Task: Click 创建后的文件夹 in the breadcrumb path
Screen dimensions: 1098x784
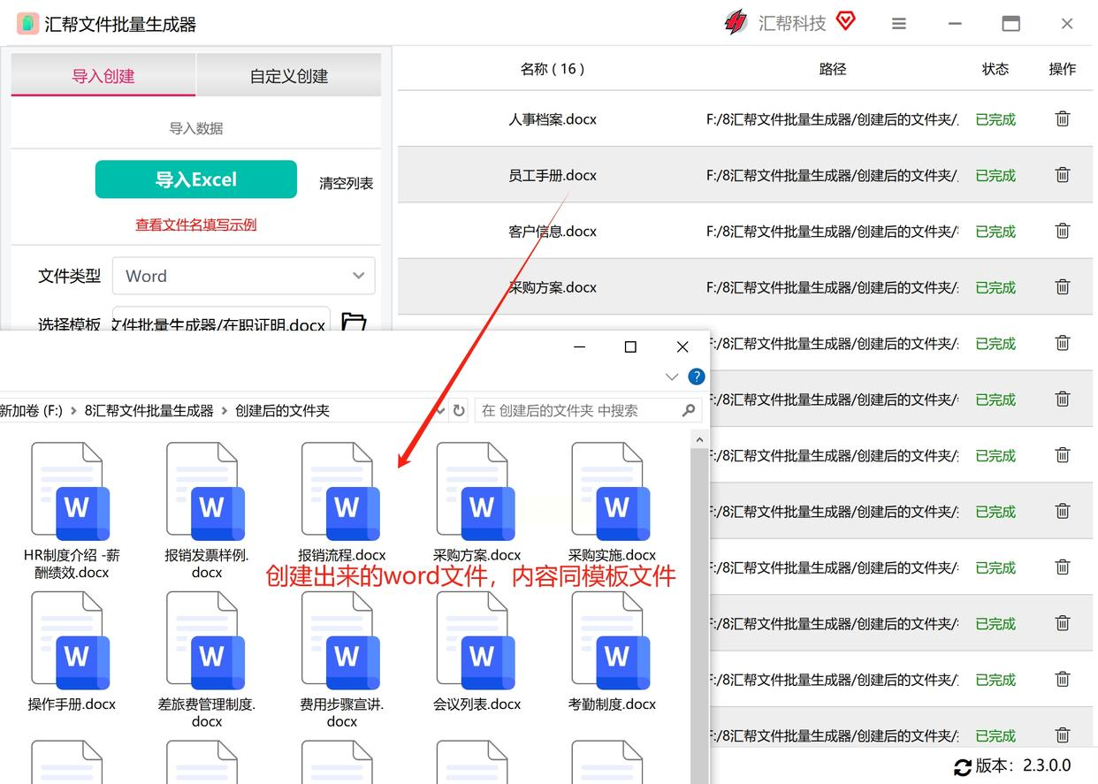Action: pyautogui.click(x=283, y=410)
